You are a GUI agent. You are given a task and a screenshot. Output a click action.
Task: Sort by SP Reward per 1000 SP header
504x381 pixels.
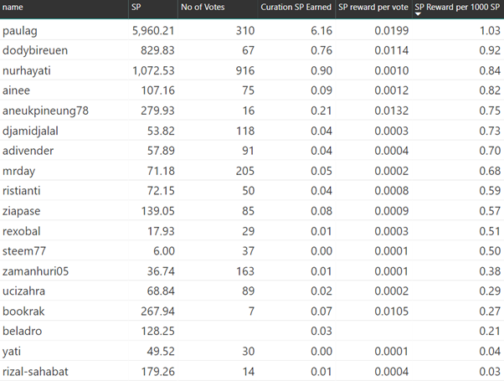457,7
